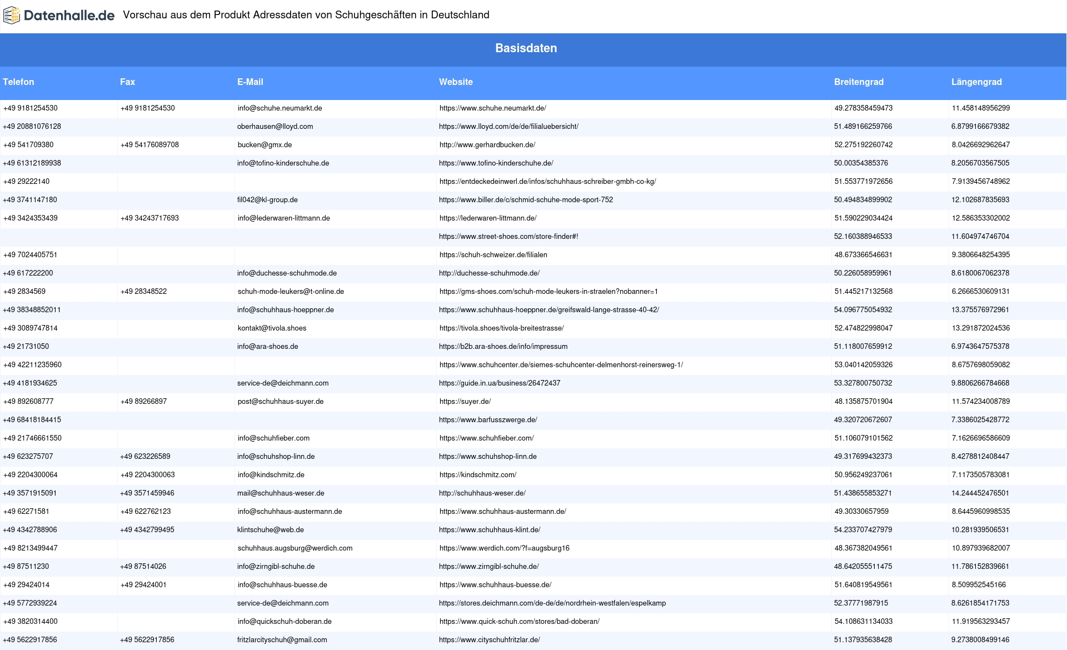Click email info@tofino-kinderschuhe.de
1067x650 pixels.
[x=283, y=163]
